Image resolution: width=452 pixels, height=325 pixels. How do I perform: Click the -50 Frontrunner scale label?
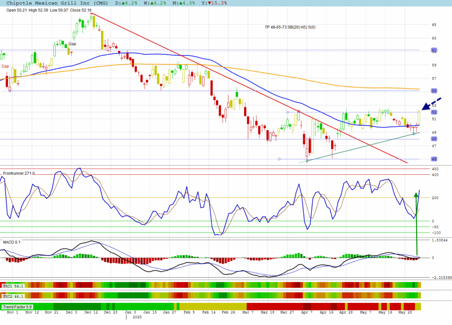click(435, 227)
